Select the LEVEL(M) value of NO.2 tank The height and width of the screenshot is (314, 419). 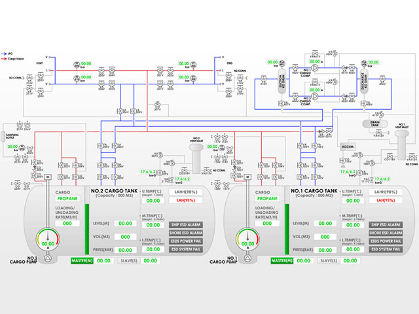point(125,224)
